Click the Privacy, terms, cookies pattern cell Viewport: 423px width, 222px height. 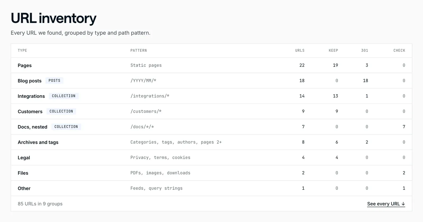(160, 157)
